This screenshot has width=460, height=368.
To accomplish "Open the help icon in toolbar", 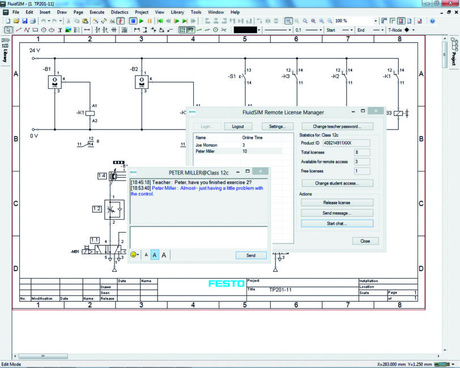I will pos(432,21).
